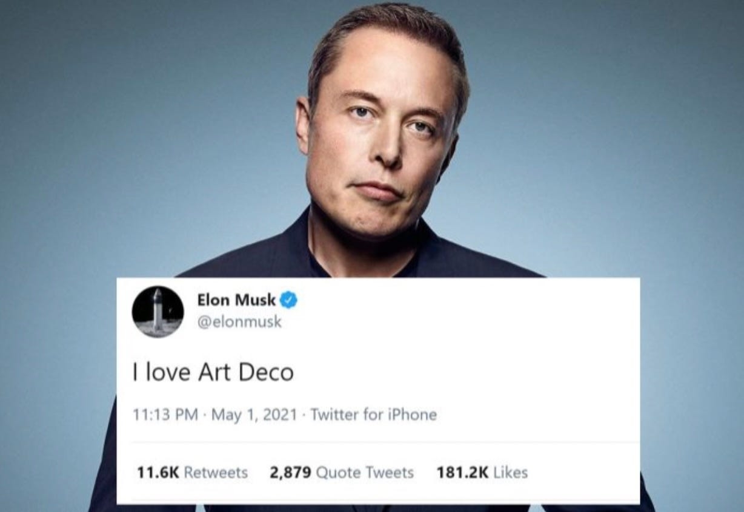744x512 pixels.
Task: Click the words 'Art Deco' in tweet
Action: [246, 372]
